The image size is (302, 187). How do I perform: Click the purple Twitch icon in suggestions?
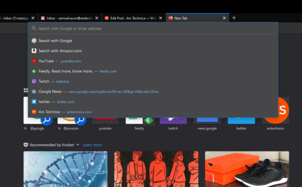point(34,81)
